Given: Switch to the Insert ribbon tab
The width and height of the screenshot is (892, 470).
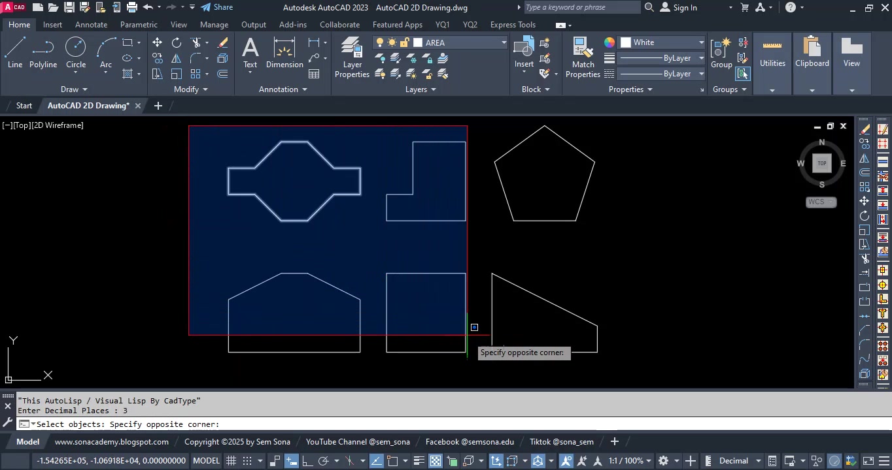Looking at the screenshot, I should pos(52,25).
